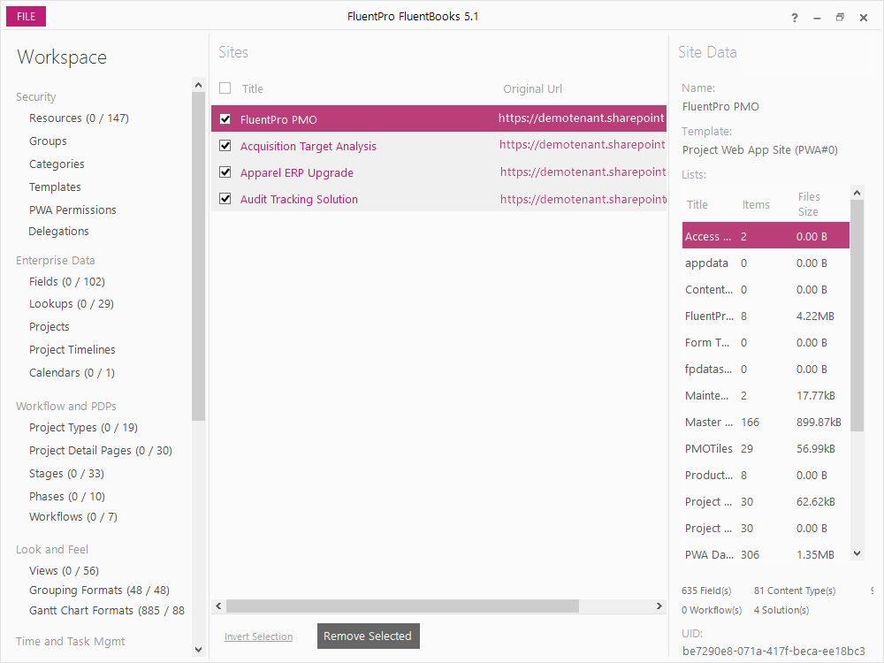Click the Lists table scrollbar thumb

(857, 316)
